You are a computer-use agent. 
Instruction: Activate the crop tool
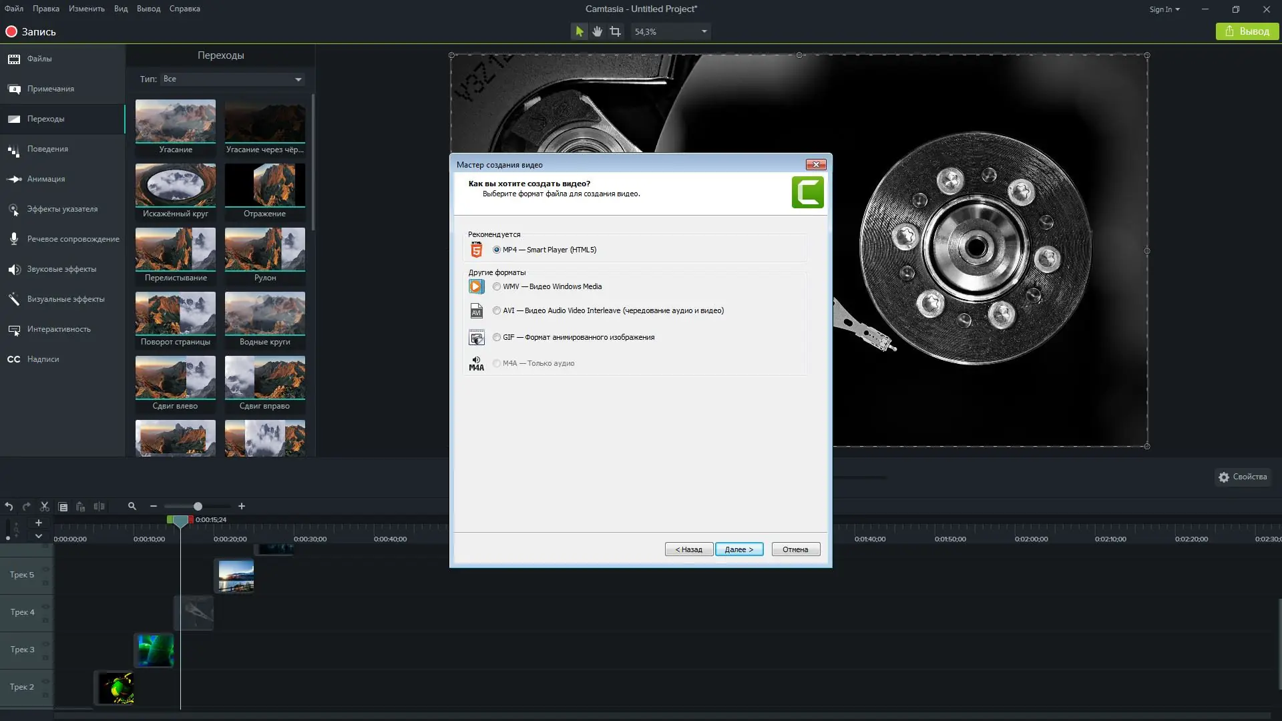[615, 31]
